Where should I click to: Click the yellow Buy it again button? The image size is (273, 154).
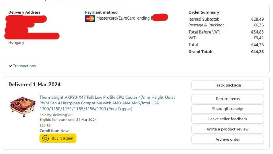pos(58,138)
